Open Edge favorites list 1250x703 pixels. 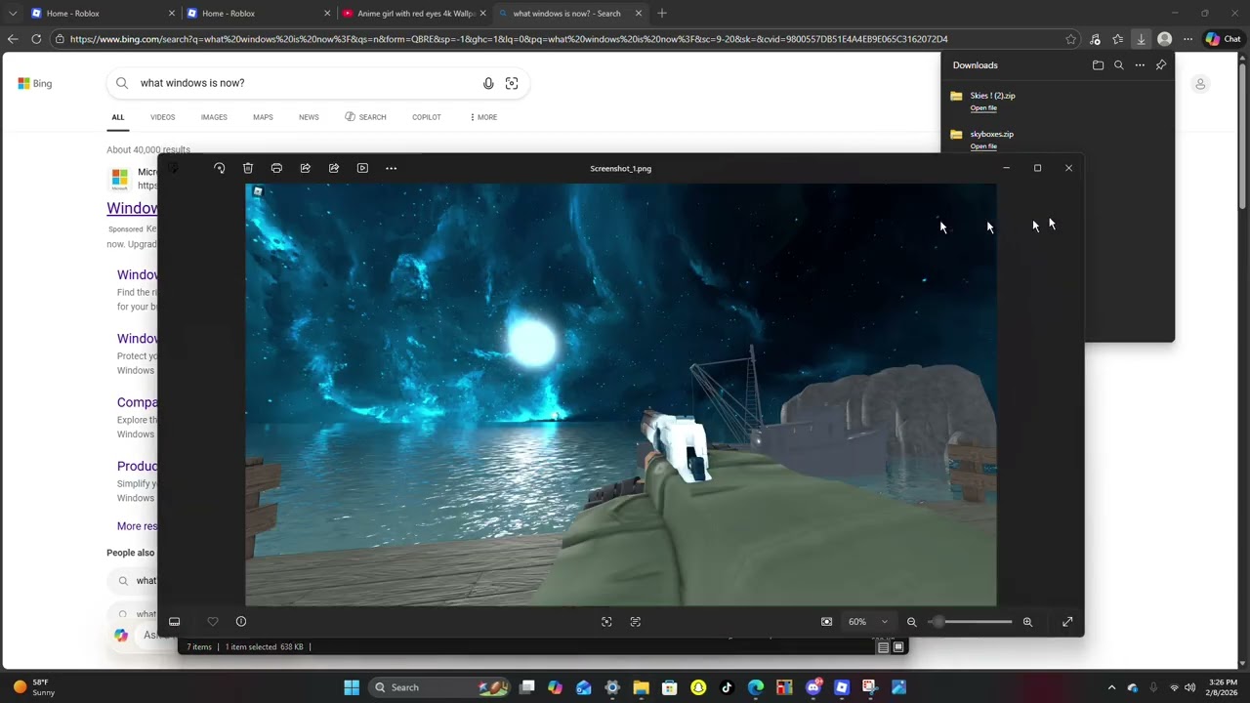(x=1118, y=39)
